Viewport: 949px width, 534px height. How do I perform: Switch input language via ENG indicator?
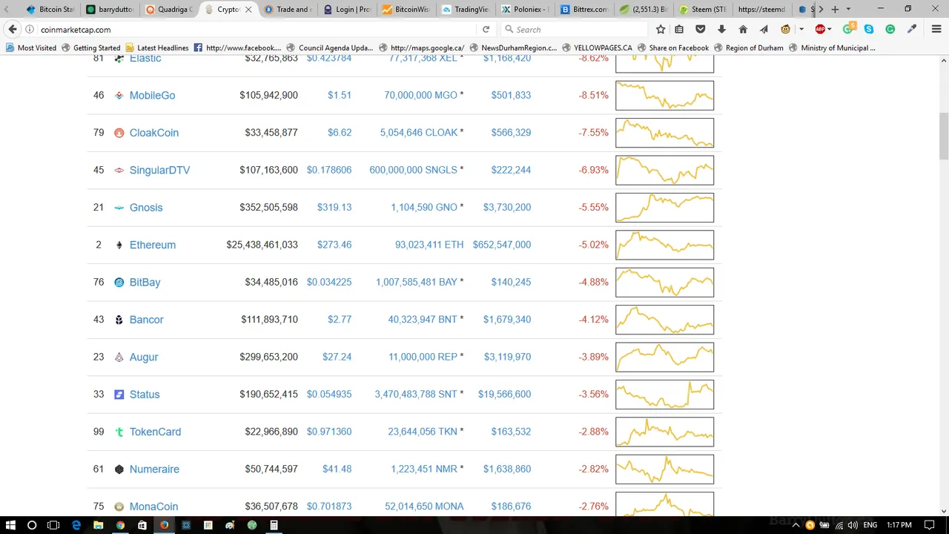(870, 525)
